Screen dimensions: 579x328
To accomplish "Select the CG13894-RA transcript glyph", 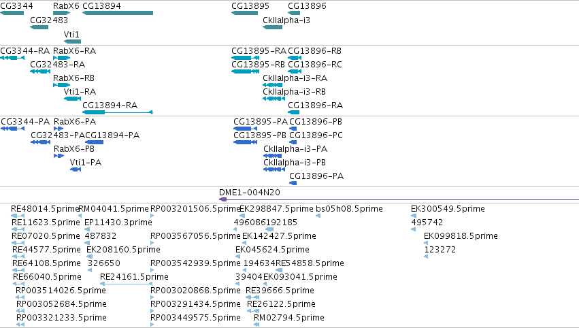I will click(x=118, y=112).
